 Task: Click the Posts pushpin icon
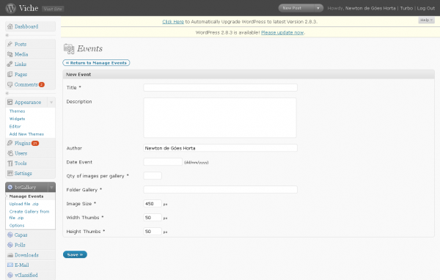pyautogui.click(x=10, y=44)
